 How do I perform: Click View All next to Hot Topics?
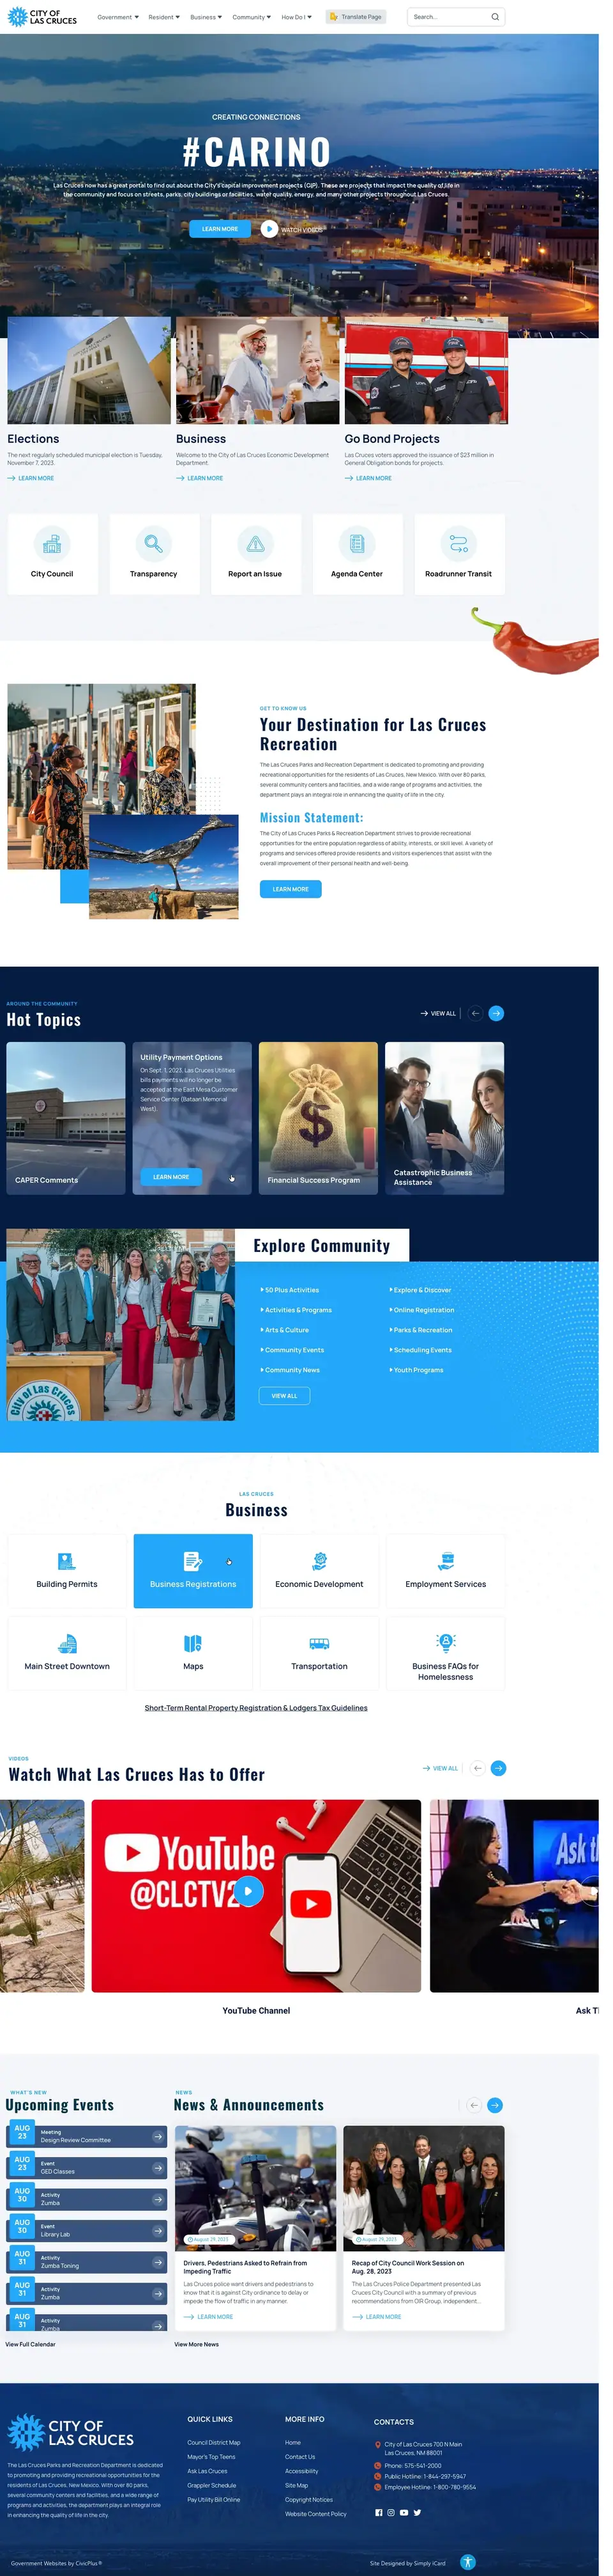pos(438,1013)
